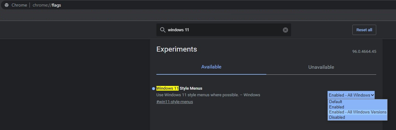
Task: Click the chrome://flags URL in address bar
Action: (47, 5)
